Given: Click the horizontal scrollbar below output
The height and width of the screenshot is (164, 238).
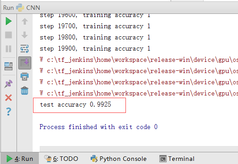Looking at the screenshot, I should click(139, 149).
